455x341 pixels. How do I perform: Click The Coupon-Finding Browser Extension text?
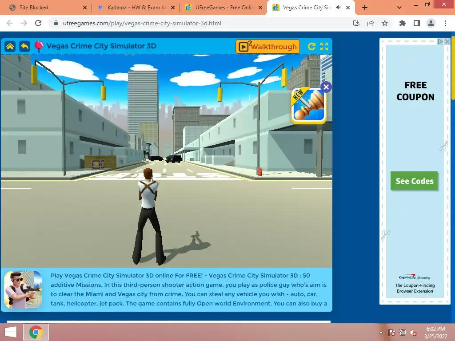(x=415, y=288)
